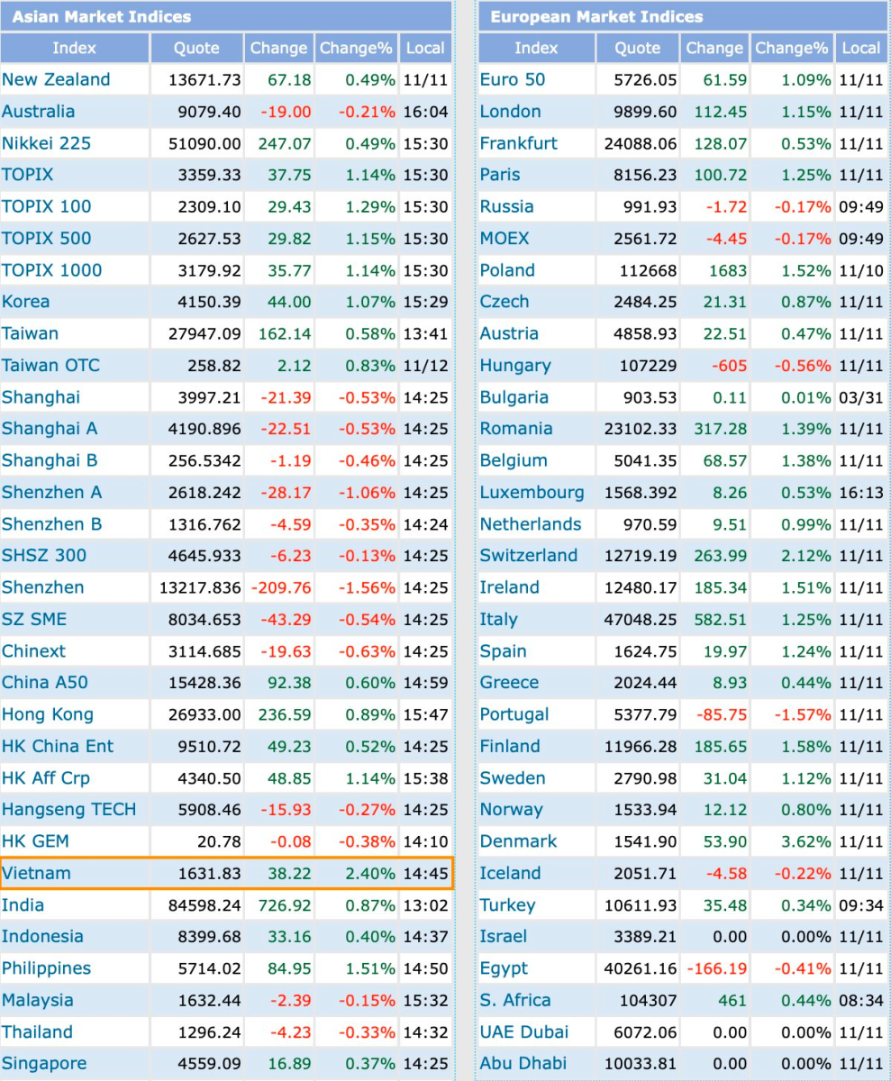Image resolution: width=891 pixels, height=1081 pixels.
Task: Open the Hangseng TECH index link
Action: pyautogui.click(x=69, y=810)
